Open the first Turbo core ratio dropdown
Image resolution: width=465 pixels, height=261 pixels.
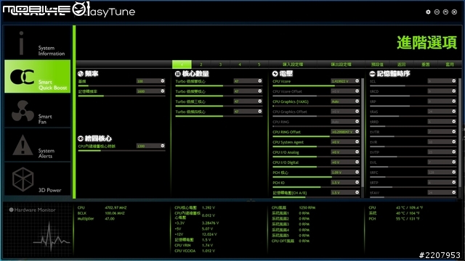click(260, 80)
